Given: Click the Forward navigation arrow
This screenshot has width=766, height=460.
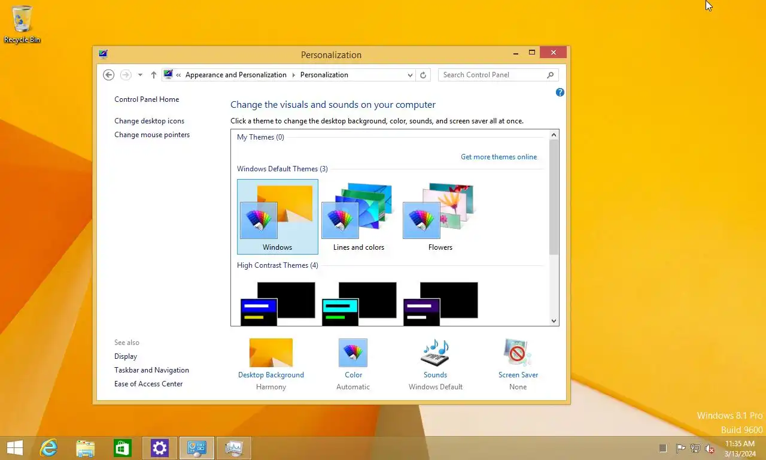Looking at the screenshot, I should (126, 75).
